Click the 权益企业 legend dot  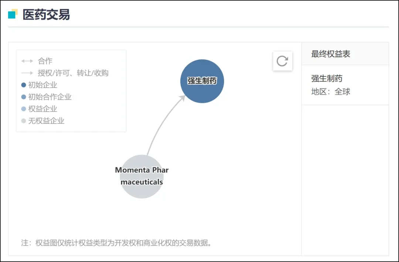(24, 109)
